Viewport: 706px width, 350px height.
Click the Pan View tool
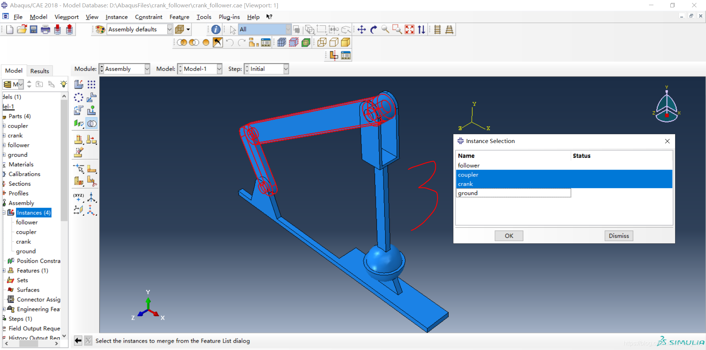tap(361, 29)
